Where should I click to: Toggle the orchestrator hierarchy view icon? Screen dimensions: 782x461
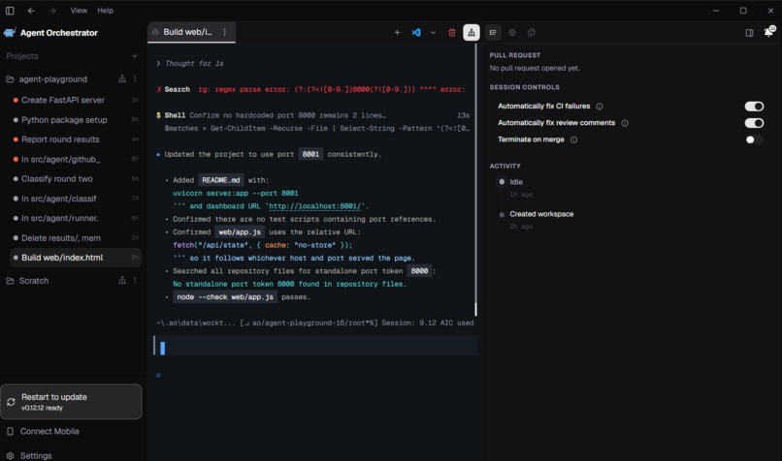[x=472, y=33]
